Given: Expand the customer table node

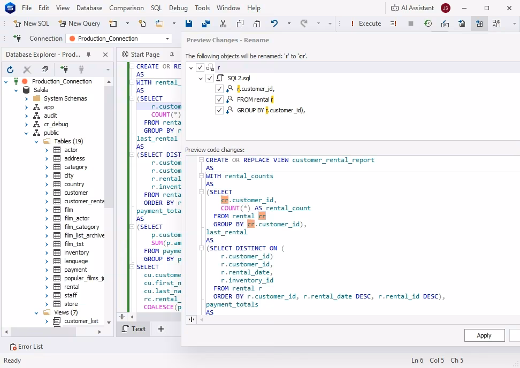Looking at the screenshot, I should [x=47, y=193].
